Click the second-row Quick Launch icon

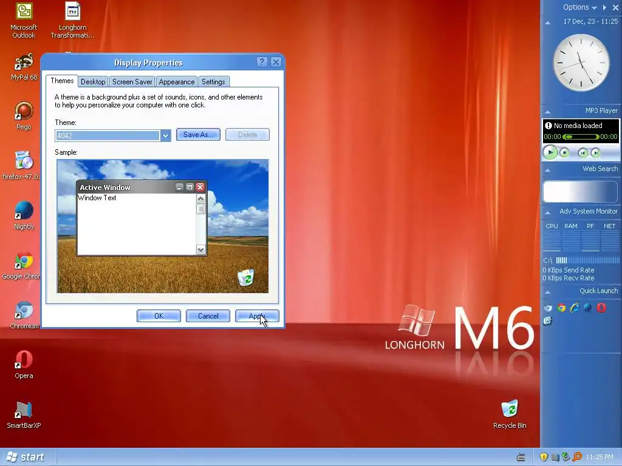pos(548,320)
